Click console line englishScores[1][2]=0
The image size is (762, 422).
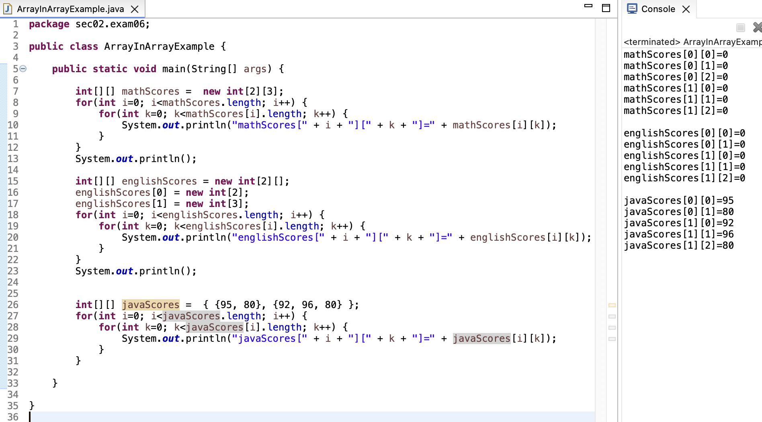(x=684, y=178)
